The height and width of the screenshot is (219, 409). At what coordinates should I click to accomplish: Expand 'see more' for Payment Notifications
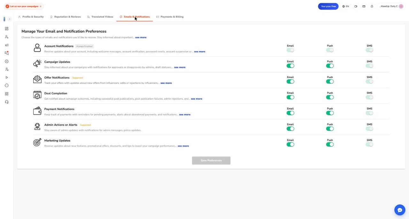click(x=185, y=114)
